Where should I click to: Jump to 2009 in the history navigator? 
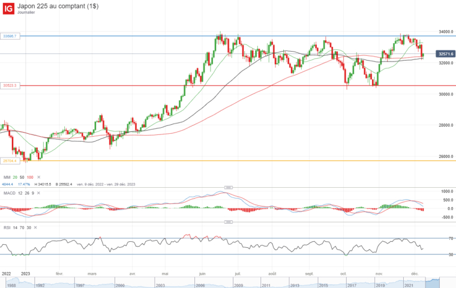pos(238,286)
